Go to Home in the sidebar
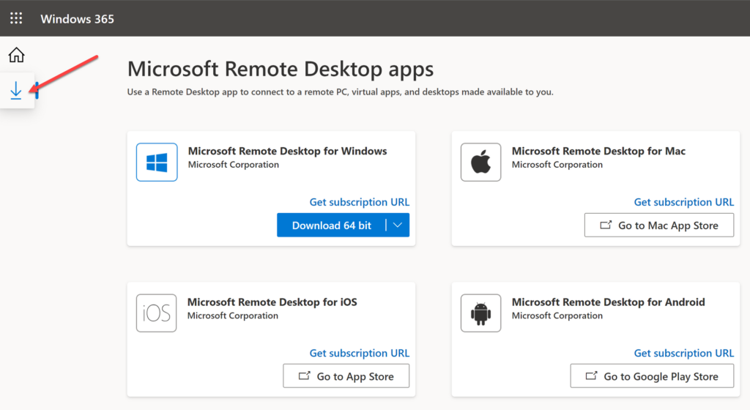The height and width of the screenshot is (410, 750). tap(16, 55)
